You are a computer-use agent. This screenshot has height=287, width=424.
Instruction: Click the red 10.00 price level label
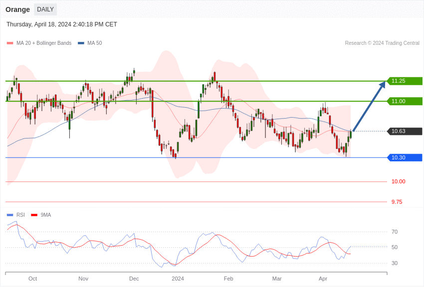point(398,181)
